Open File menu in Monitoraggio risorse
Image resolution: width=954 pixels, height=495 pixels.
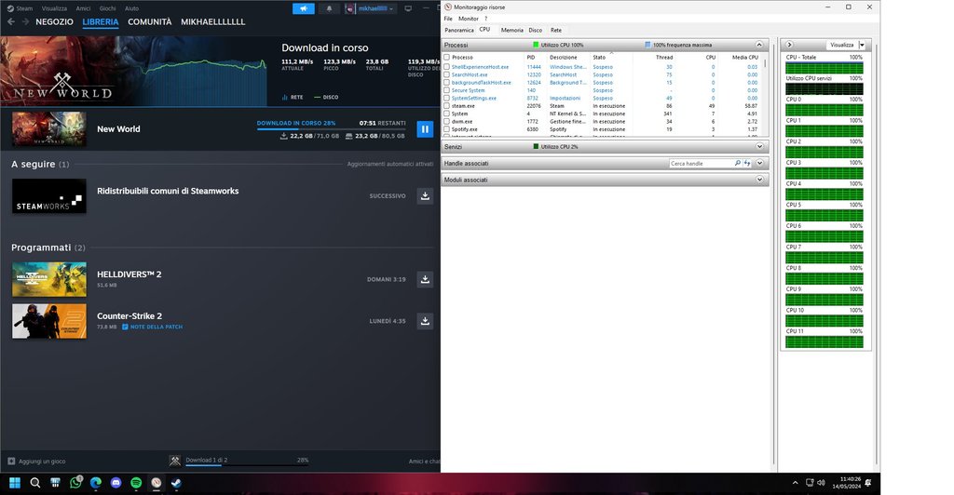tap(448, 19)
